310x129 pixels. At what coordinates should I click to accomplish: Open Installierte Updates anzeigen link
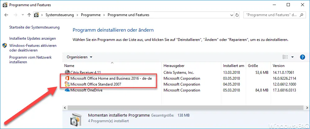click(x=33, y=38)
